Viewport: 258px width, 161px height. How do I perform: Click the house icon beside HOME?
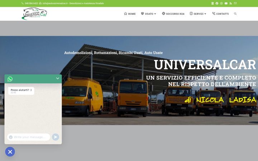(x=125, y=14)
